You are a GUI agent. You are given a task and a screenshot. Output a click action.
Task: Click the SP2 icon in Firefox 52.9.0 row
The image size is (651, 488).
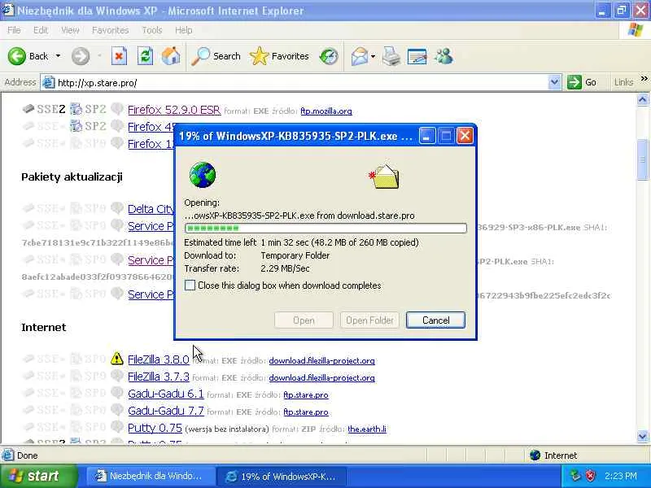tap(76, 109)
